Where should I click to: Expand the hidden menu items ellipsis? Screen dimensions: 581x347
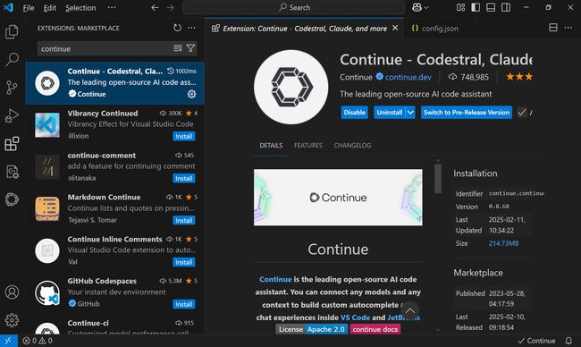pyautogui.click(x=112, y=7)
